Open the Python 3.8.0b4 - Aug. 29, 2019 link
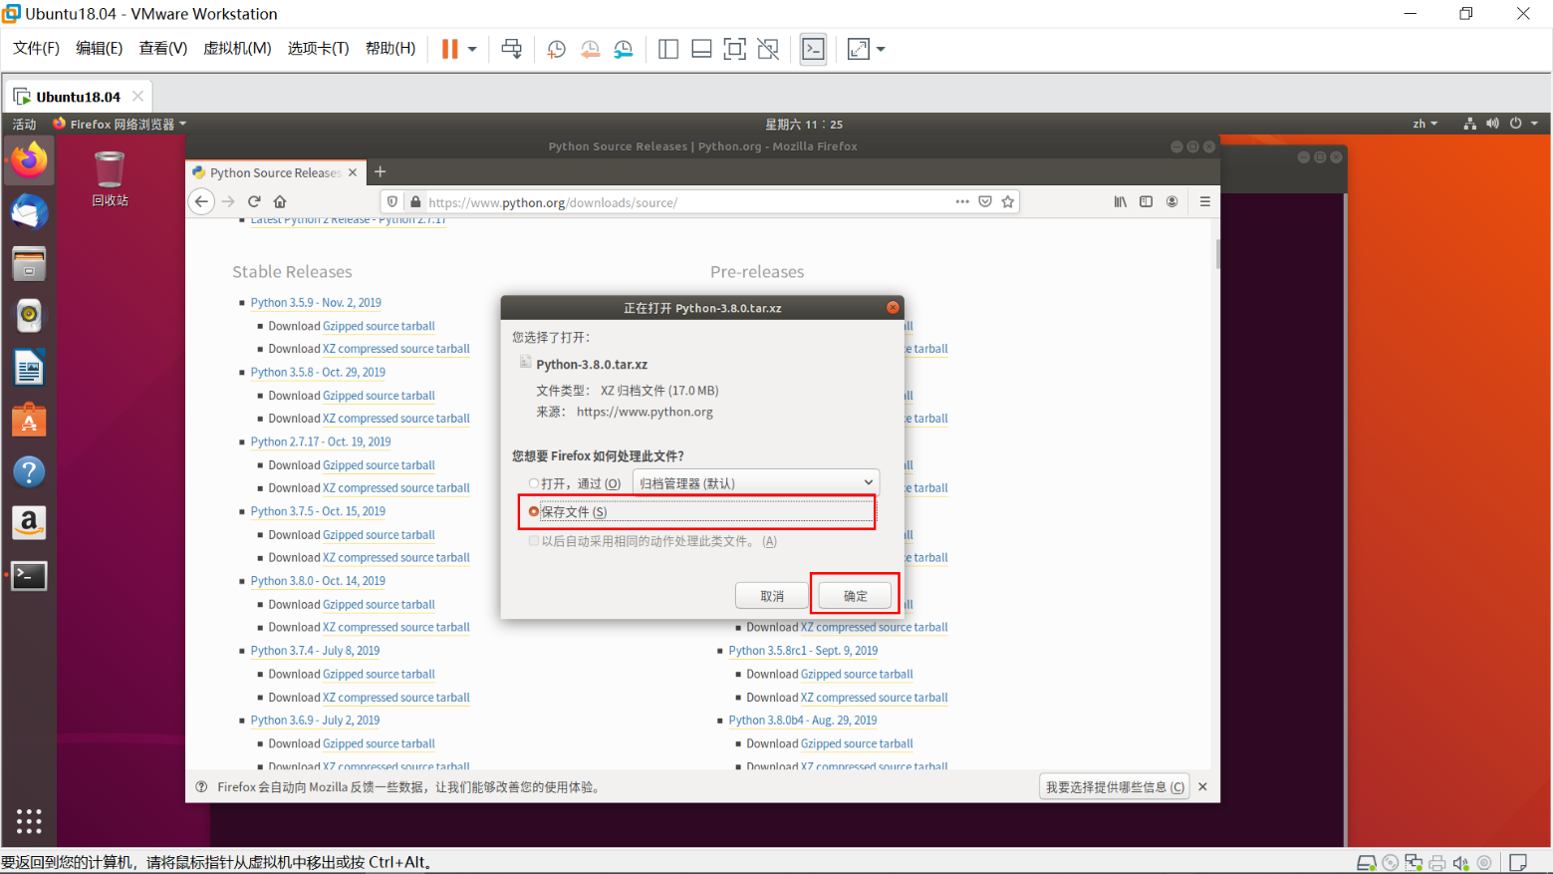This screenshot has height=874, width=1553. coord(803,721)
